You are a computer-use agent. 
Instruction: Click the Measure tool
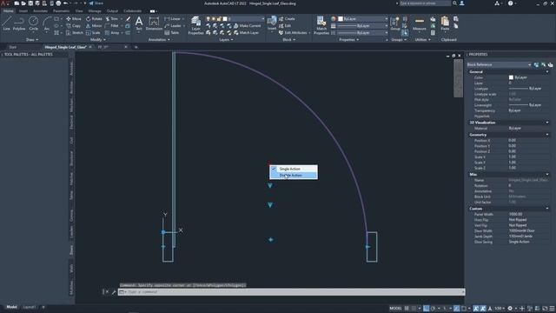coord(419,23)
